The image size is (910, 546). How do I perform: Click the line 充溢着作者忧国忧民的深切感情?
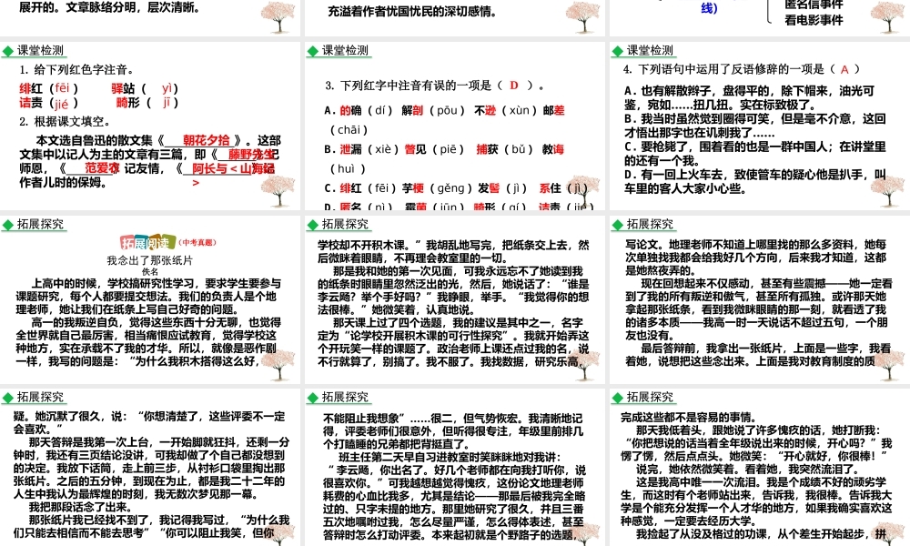412,11
